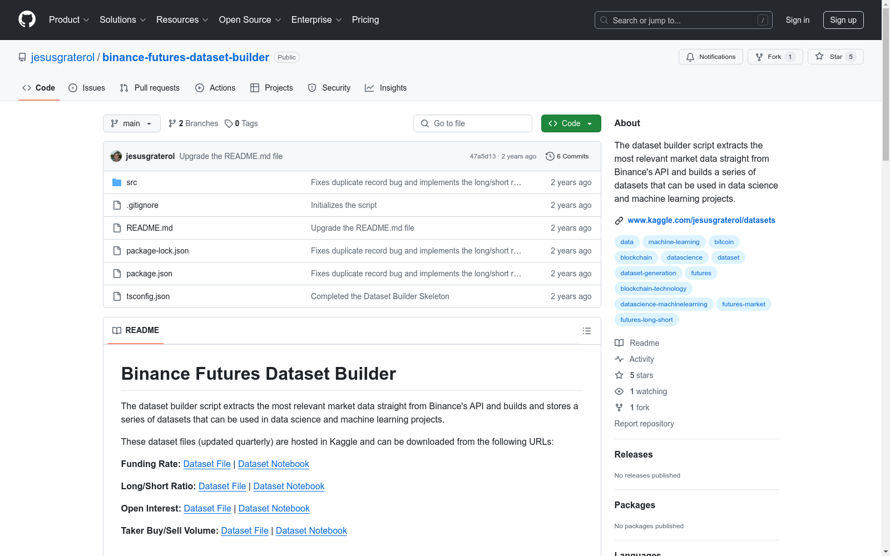Viewport: 890px width, 556px height.
Task: Open the tsconfig.json file name link
Action: tap(148, 296)
